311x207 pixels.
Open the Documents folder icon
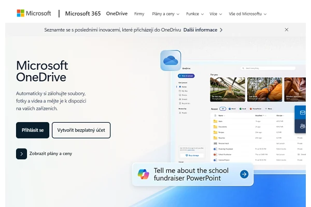(x=215, y=127)
